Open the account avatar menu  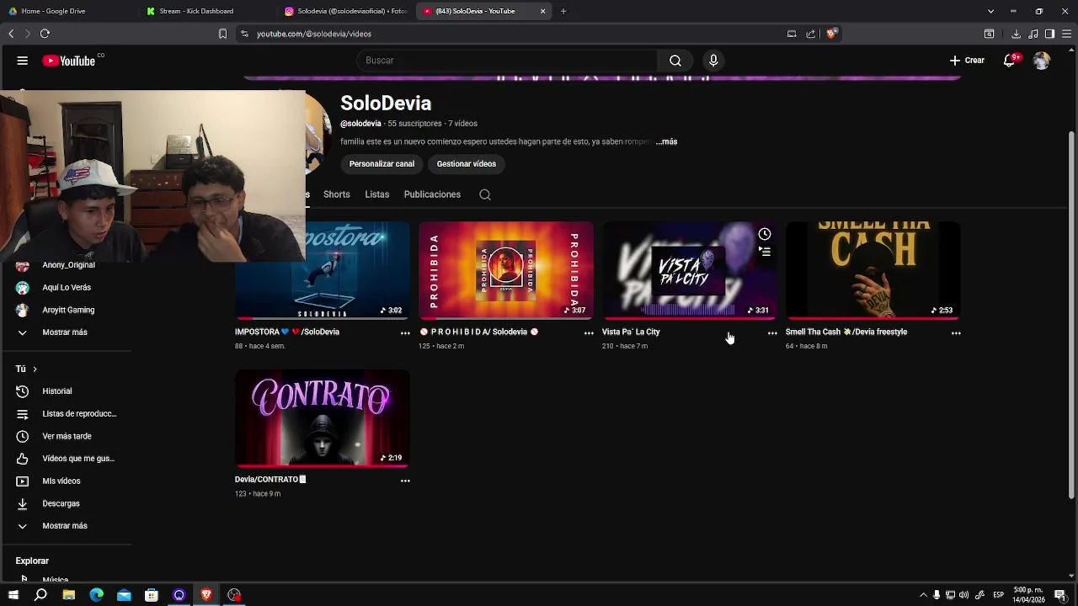click(1042, 61)
